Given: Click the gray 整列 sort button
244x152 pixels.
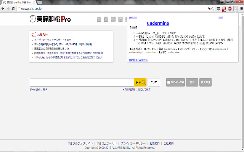Looking at the screenshot, I should click(192, 82).
